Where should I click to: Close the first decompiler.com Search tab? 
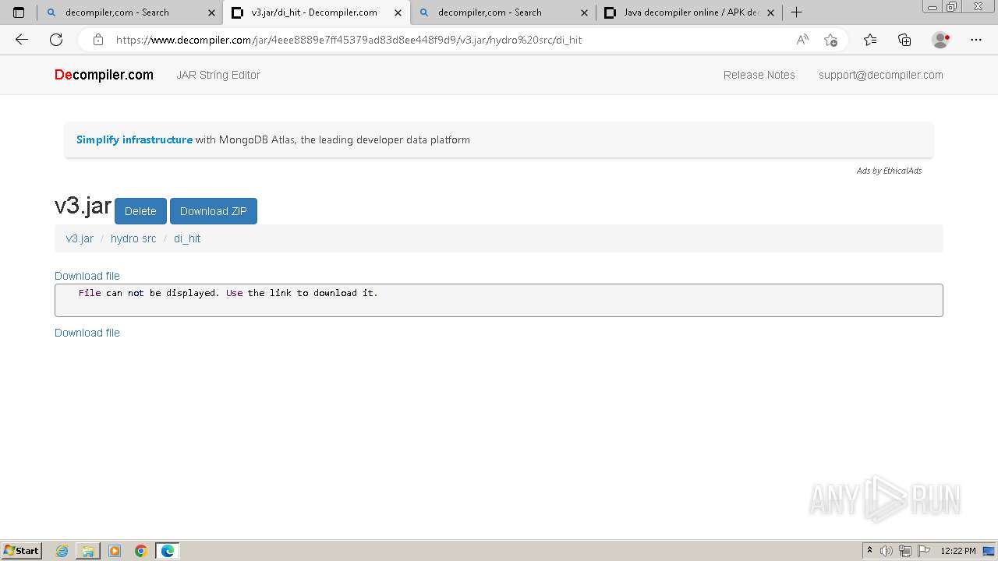pos(211,12)
